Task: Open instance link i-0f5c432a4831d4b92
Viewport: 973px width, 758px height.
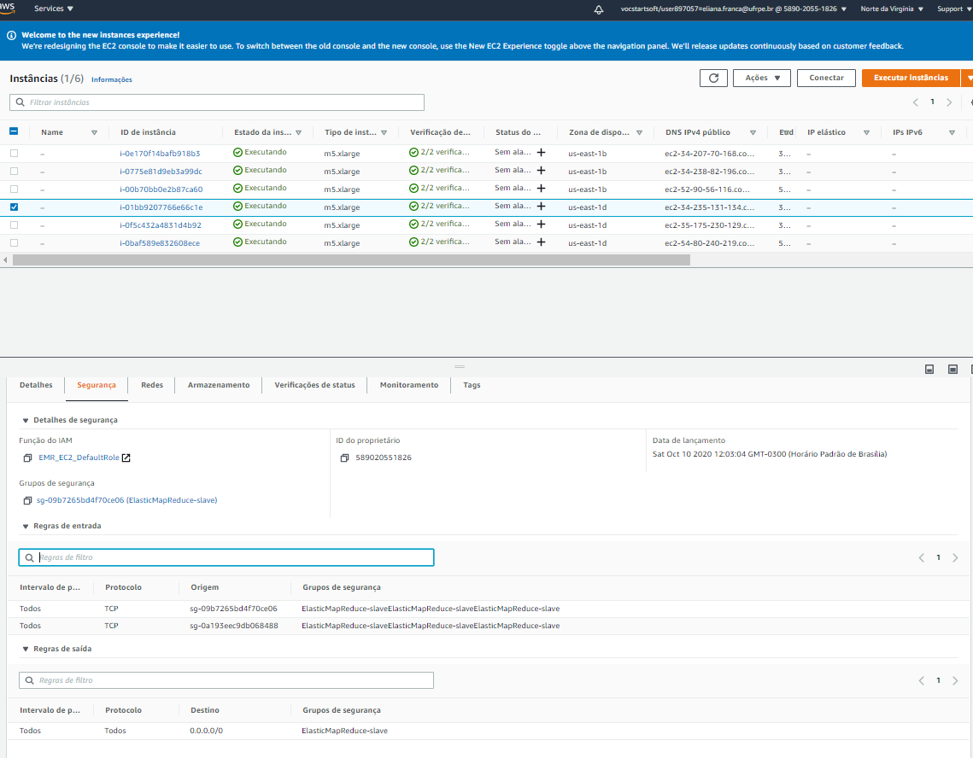Action: (x=161, y=225)
